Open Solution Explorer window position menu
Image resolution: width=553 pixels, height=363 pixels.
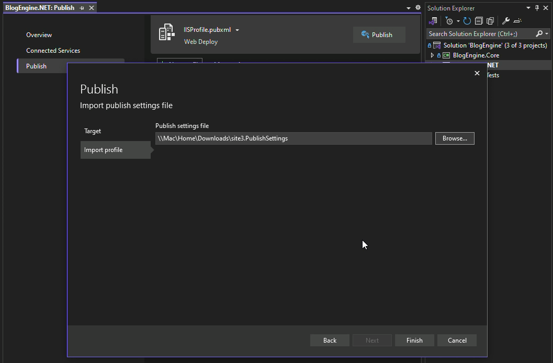tap(528, 8)
